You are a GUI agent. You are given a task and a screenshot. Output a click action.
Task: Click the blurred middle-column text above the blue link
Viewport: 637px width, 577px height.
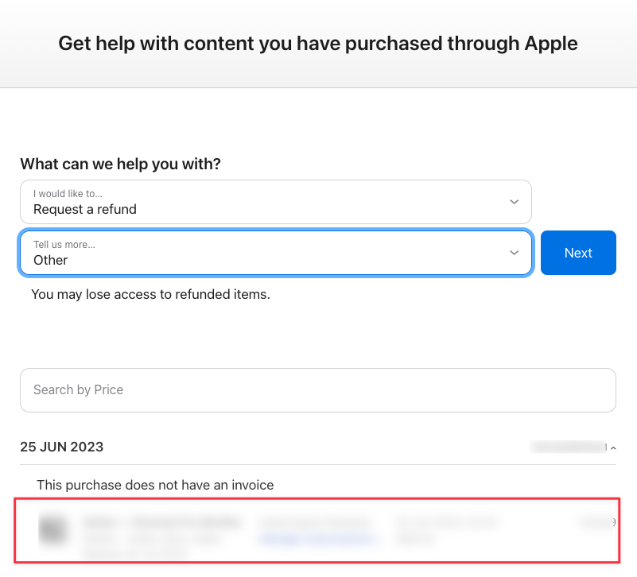[315, 522]
